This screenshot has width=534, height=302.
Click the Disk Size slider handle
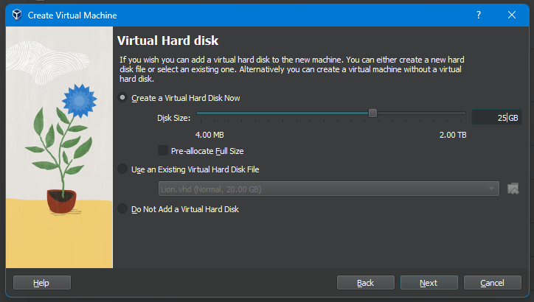point(372,113)
